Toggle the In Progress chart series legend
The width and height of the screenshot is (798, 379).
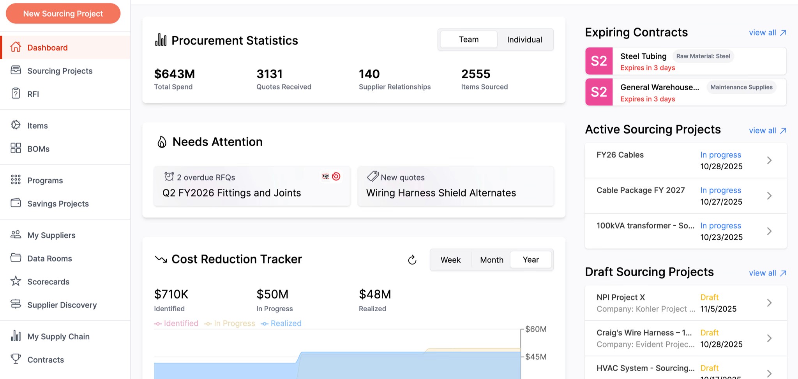[x=230, y=323]
